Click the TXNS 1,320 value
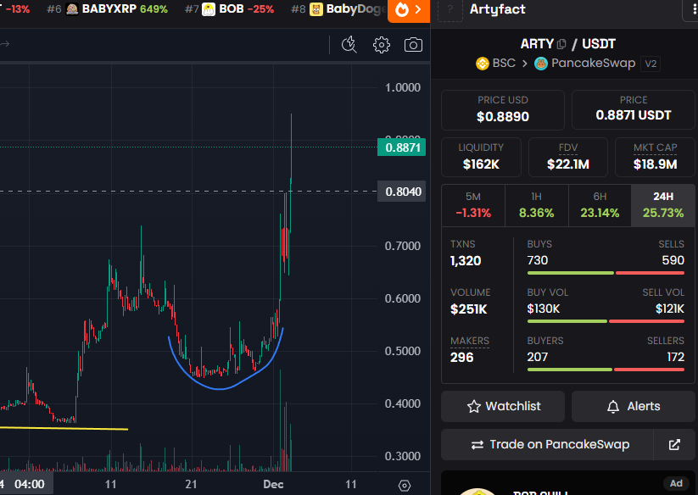The height and width of the screenshot is (495, 698). pos(466,260)
